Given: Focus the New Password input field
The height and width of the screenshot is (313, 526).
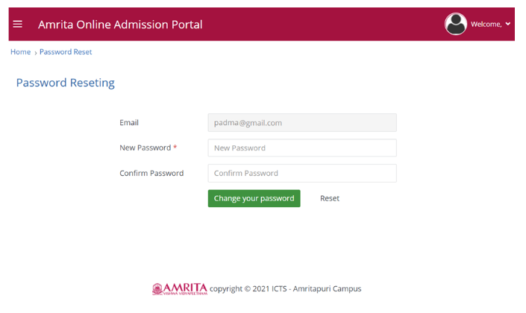Looking at the screenshot, I should tap(301, 148).
